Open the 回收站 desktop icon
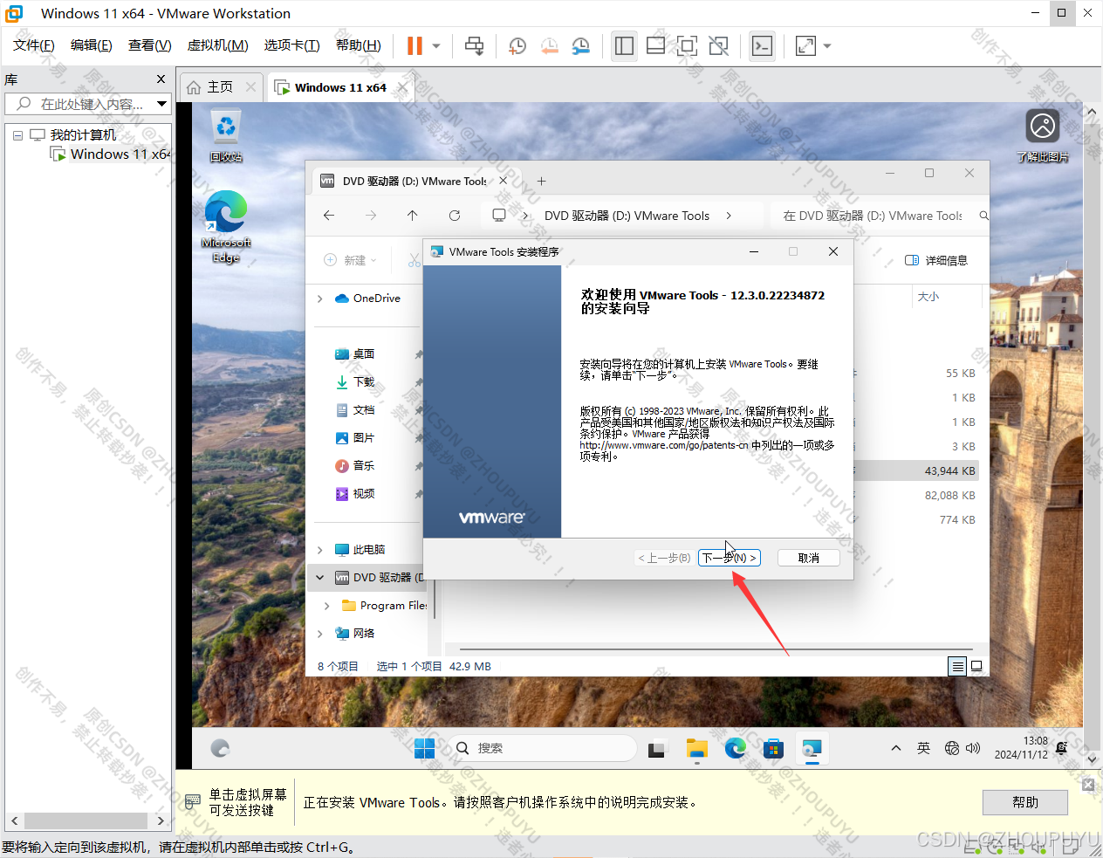 (x=226, y=136)
